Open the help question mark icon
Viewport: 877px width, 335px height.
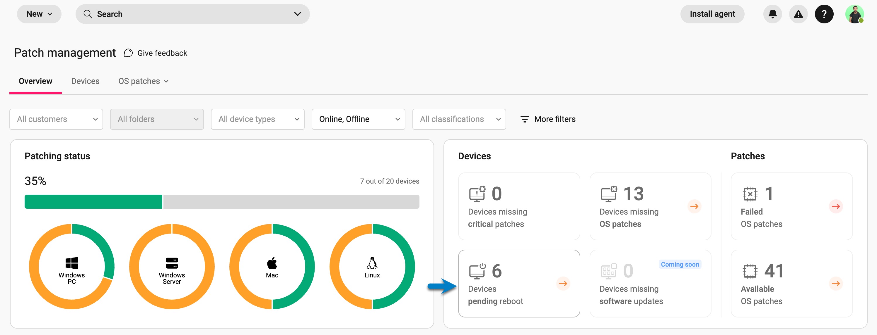point(824,14)
